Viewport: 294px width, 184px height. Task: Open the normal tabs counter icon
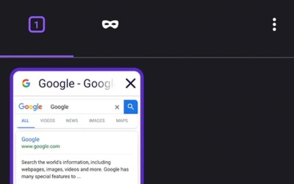37,24
